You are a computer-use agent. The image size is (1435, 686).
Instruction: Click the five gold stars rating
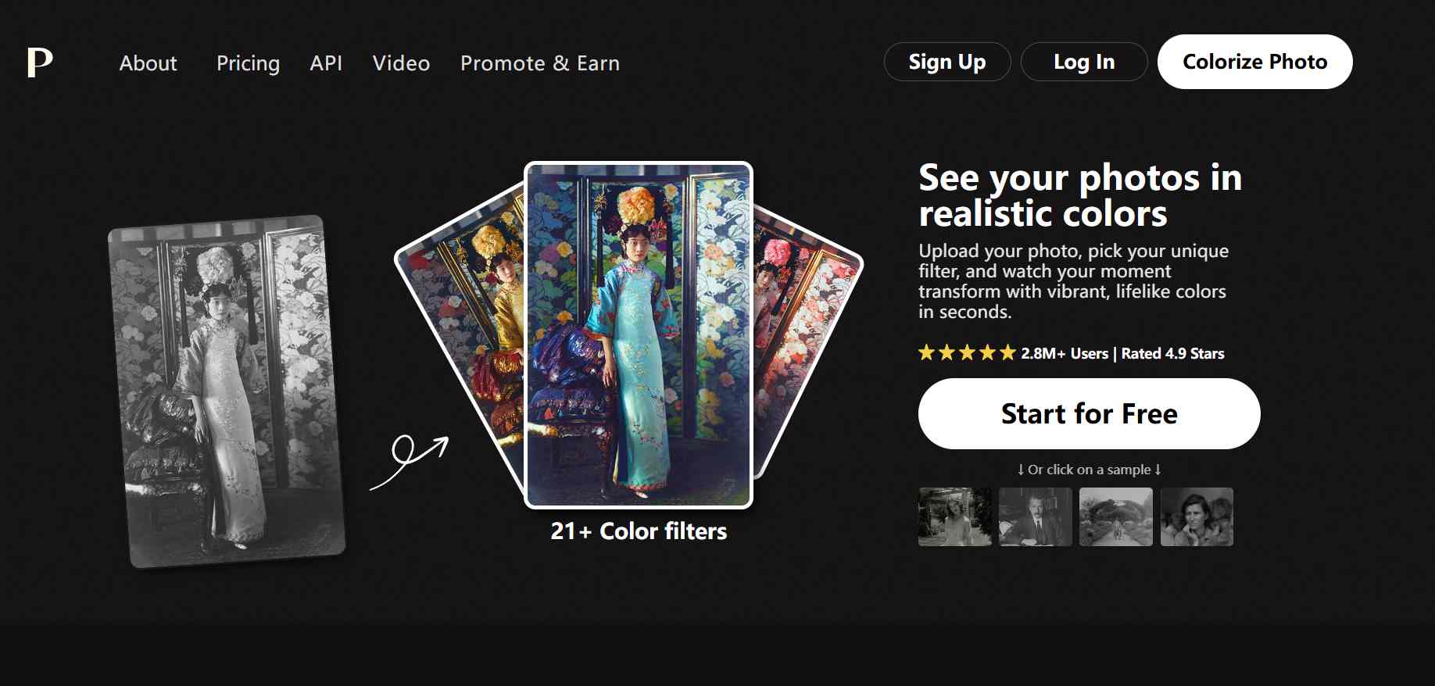(x=967, y=353)
